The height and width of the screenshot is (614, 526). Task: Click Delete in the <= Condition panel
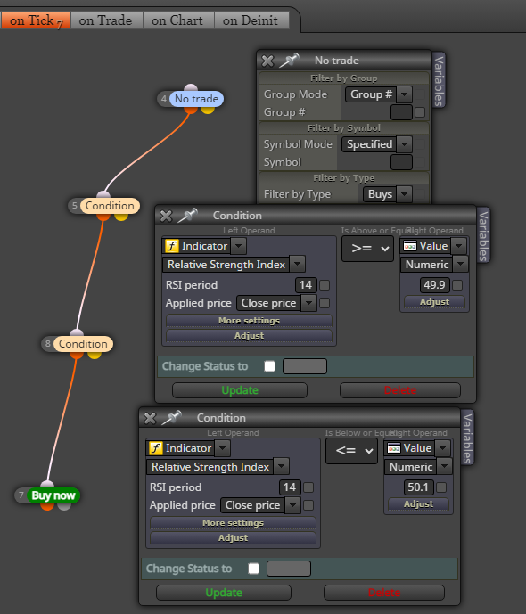384,593
